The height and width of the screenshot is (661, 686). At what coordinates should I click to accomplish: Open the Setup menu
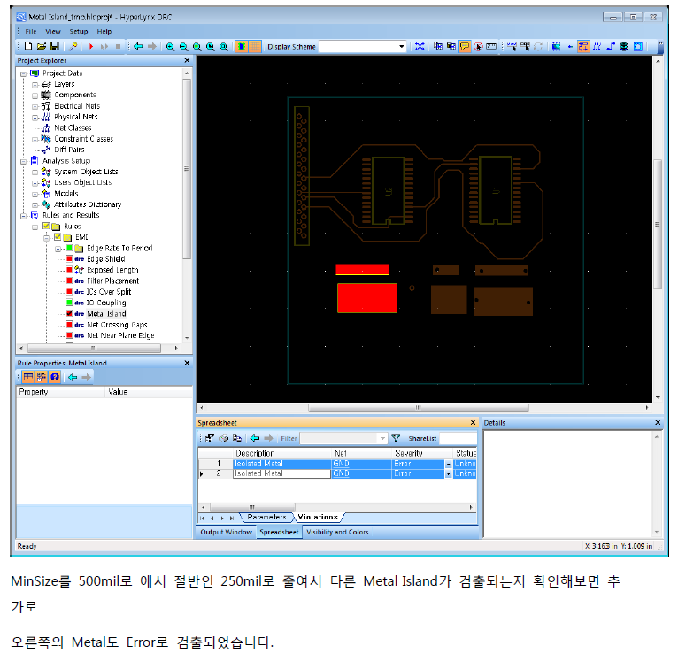[79, 31]
